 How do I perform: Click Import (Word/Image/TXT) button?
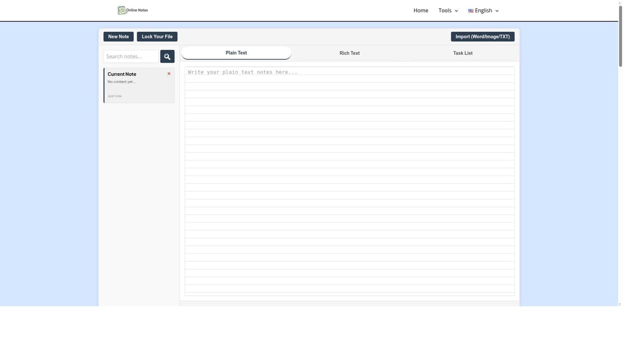[x=483, y=35]
